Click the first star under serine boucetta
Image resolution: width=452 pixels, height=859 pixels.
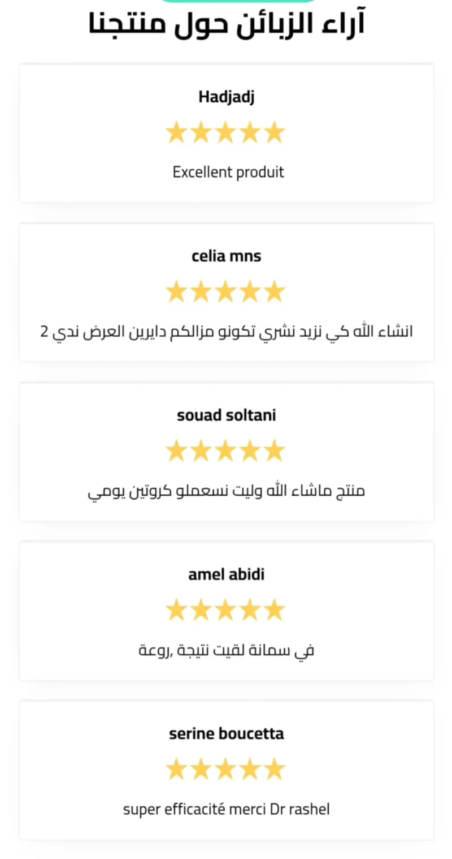176,770
